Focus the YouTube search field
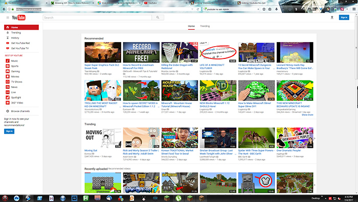Viewport: 358px width, 202px height. click(x=97, y=17)
